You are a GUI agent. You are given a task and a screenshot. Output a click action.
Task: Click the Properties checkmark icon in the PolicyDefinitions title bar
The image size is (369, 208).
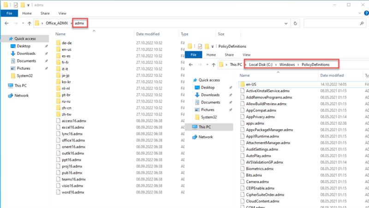tap(200, 46)
